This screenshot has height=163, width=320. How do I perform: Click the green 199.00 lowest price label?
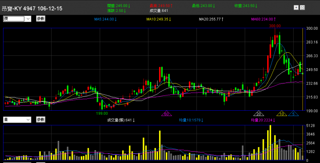click(x=102, y=113)
